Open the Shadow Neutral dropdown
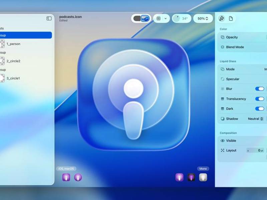267x200 pixels. coord(256,119)
